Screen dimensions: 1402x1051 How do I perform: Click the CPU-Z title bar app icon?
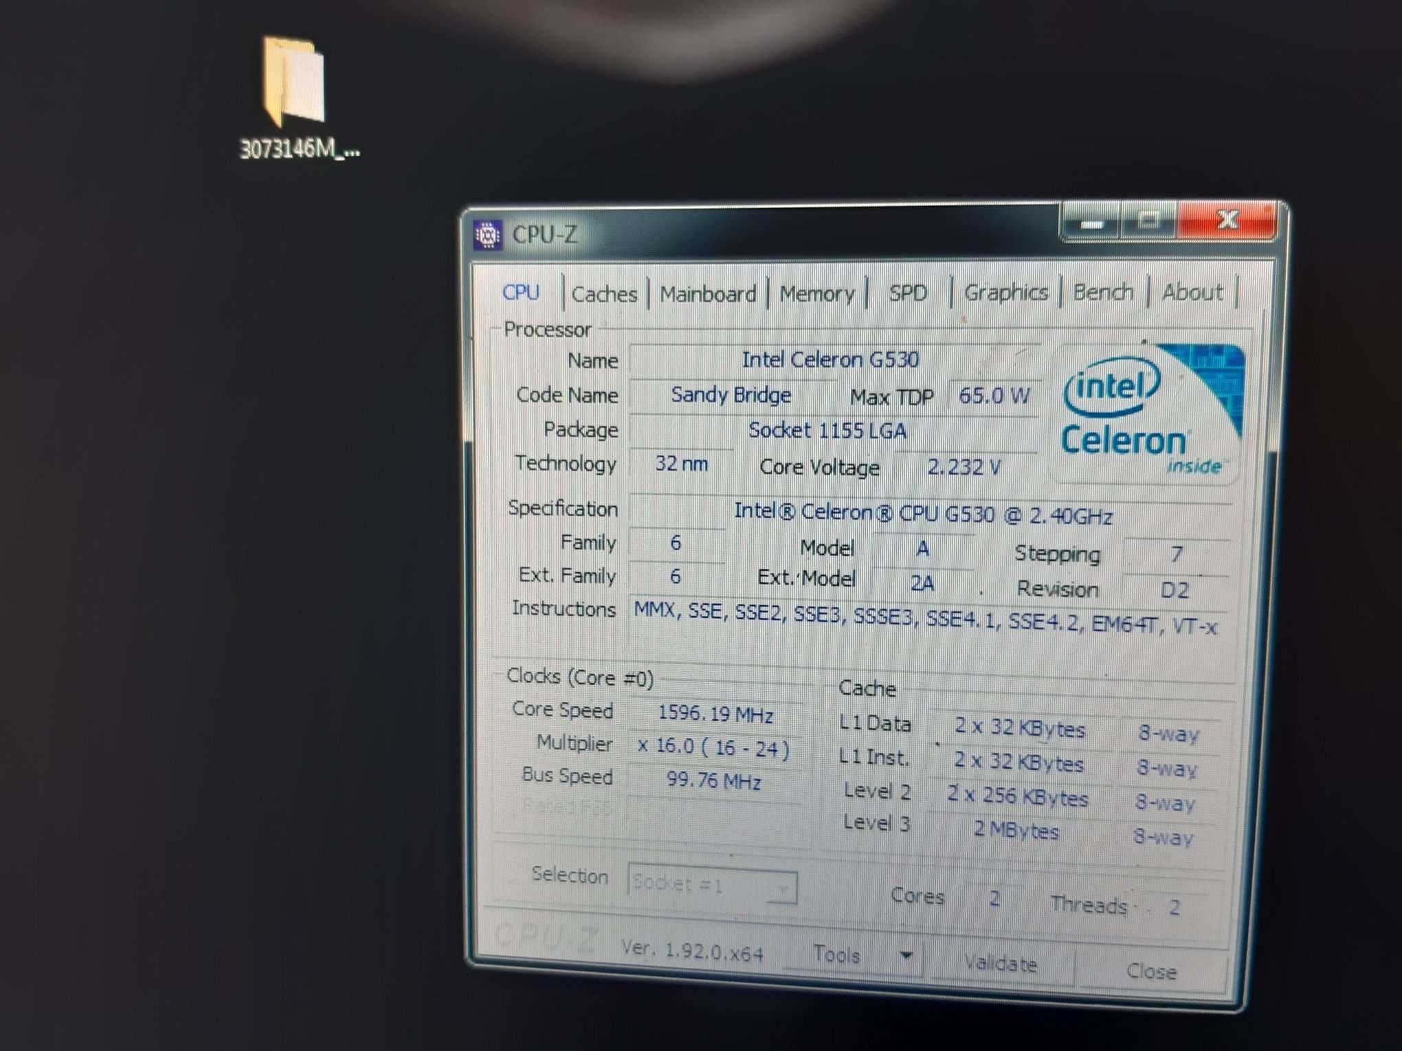pos(488,236)
